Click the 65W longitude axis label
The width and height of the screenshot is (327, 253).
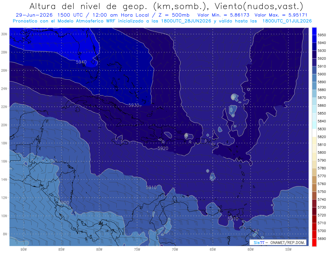point(213,249)
